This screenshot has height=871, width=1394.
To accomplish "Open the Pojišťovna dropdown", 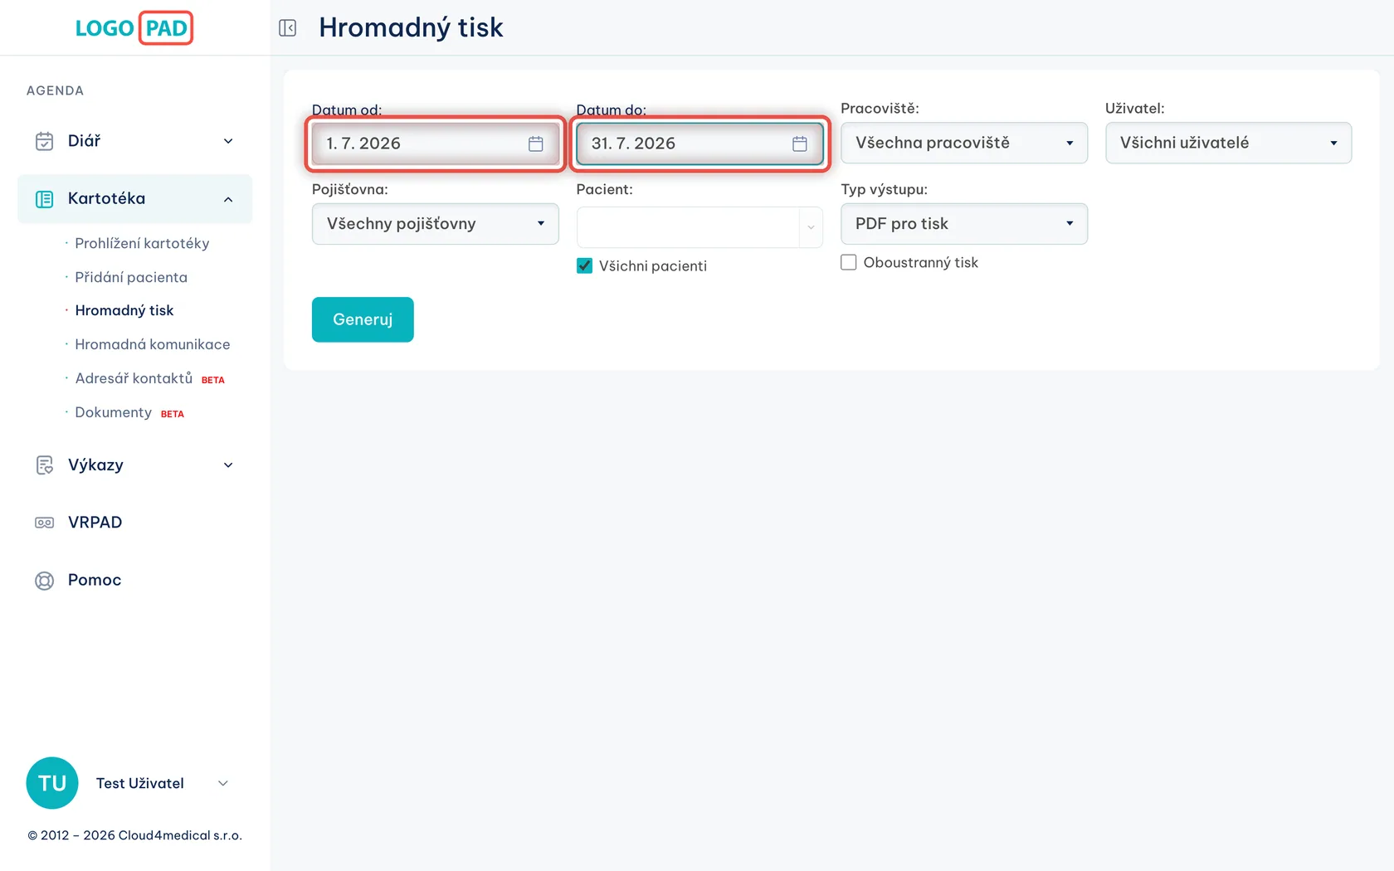I will (x=436, y=224).
